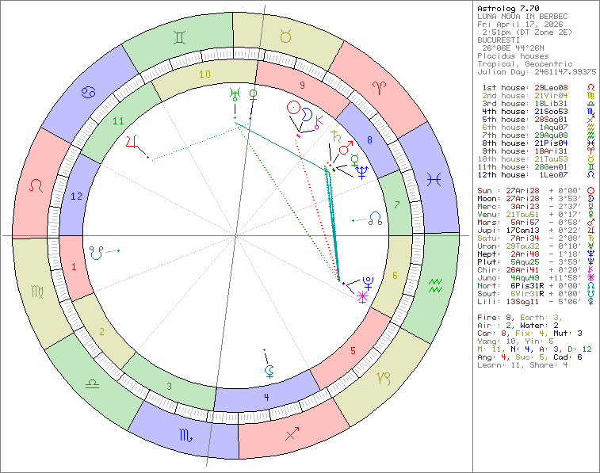Click the Taurus sign on the outer ring
600x473 pixels.
287,36
